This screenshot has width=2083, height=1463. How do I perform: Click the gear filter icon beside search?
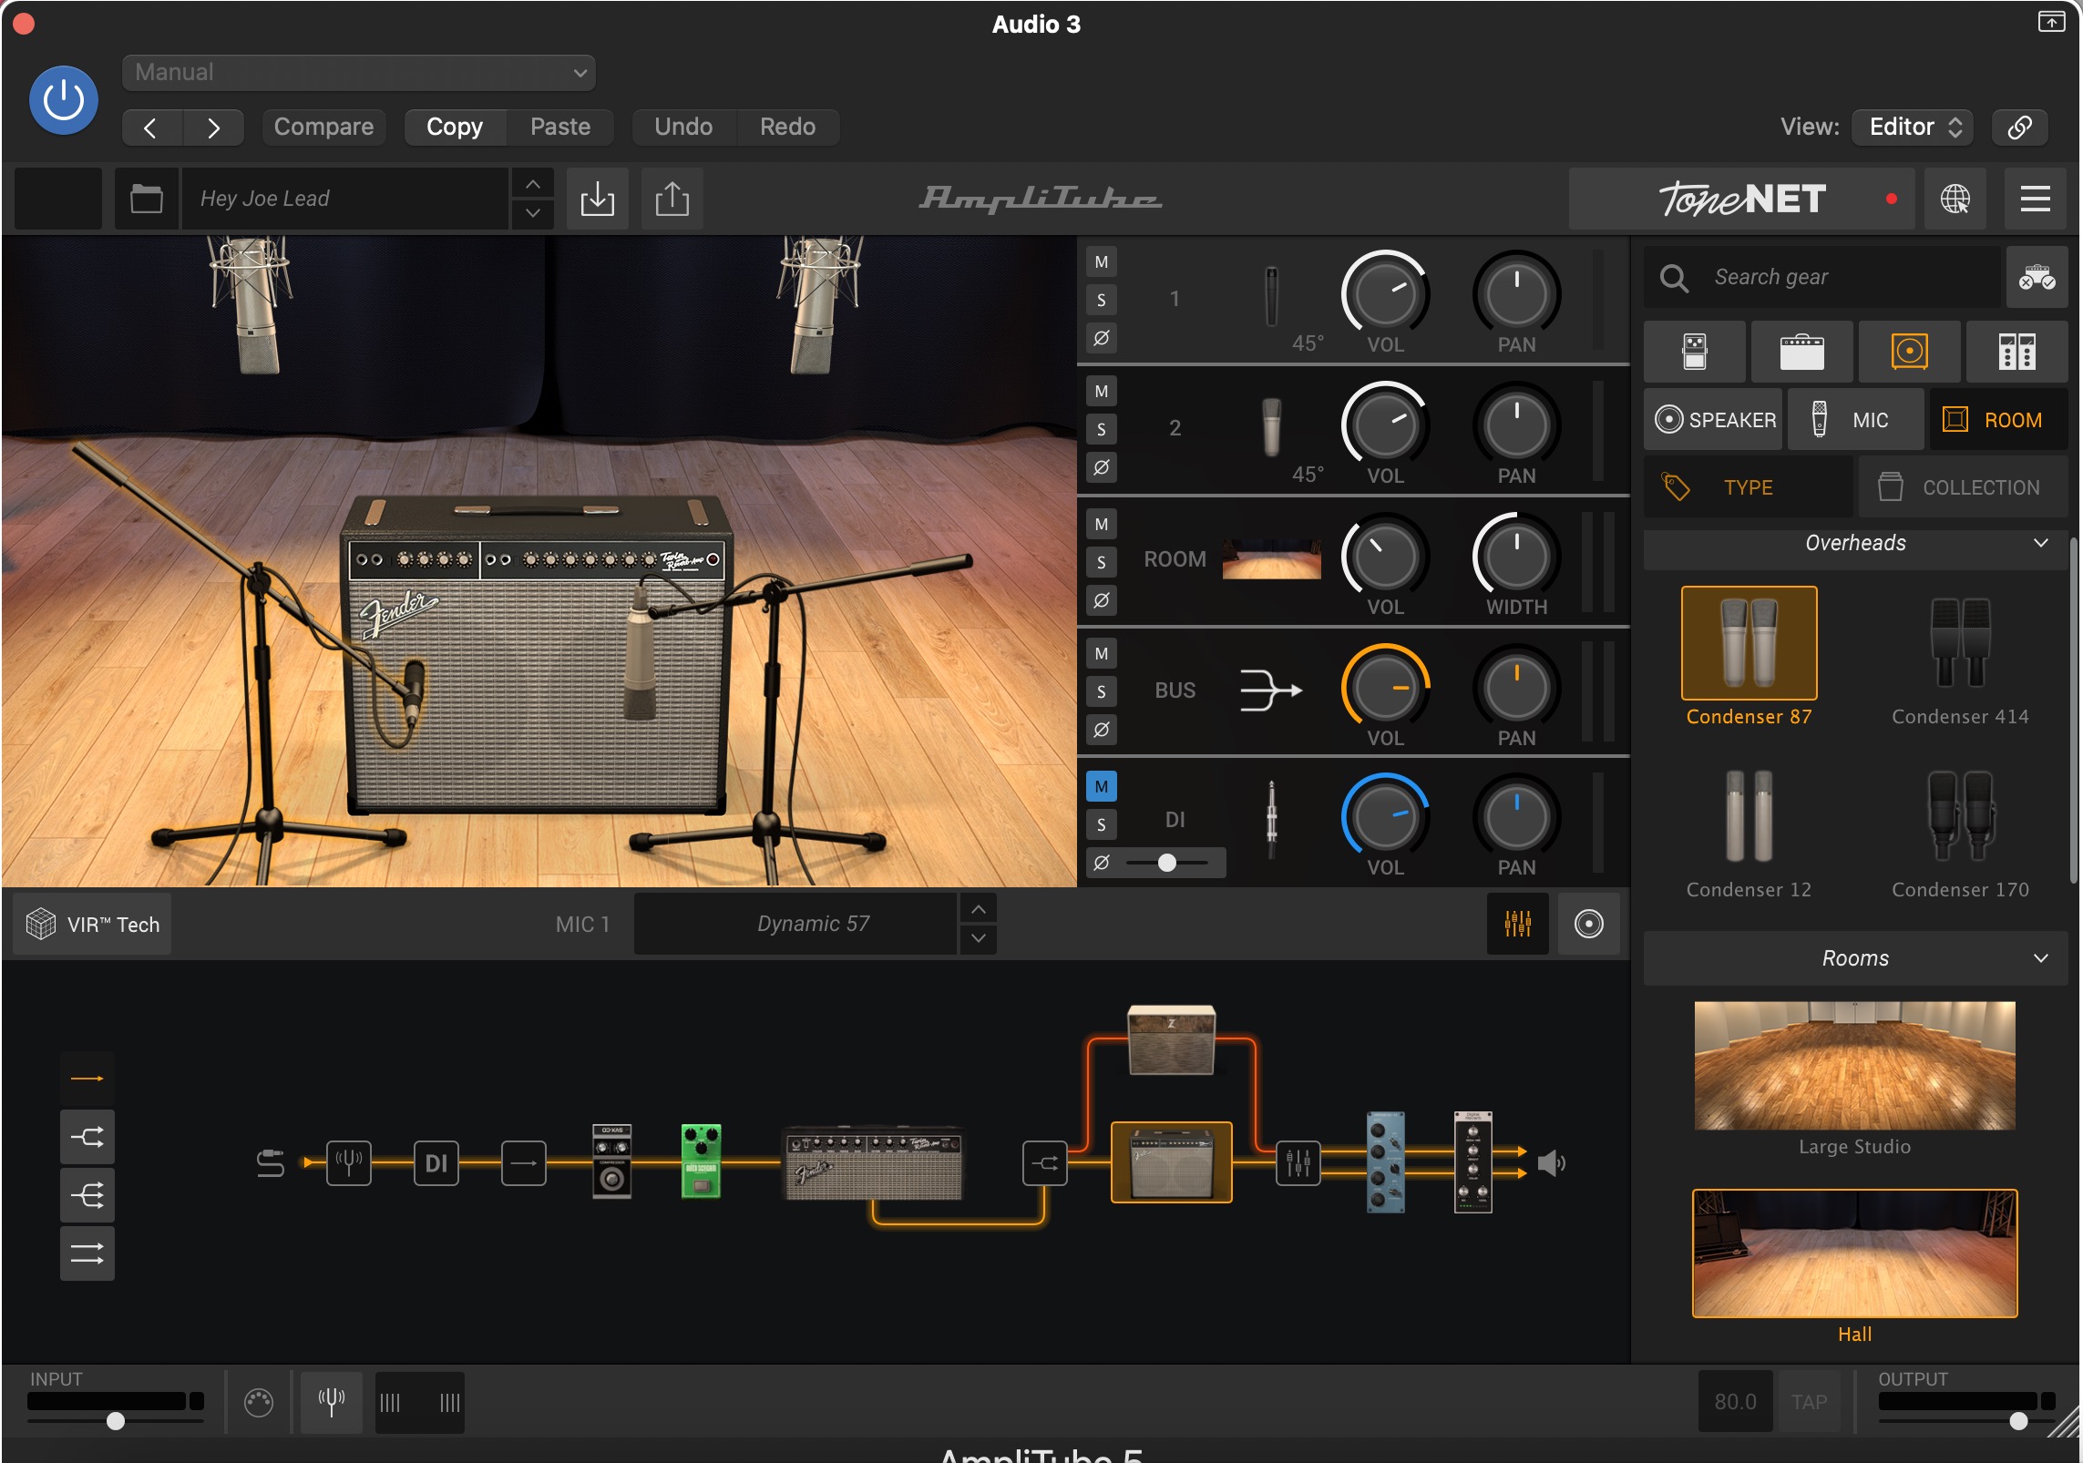(x=2037, y=277)
